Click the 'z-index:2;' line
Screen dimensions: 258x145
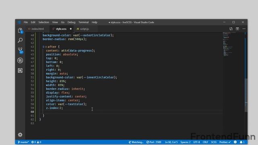54,108
